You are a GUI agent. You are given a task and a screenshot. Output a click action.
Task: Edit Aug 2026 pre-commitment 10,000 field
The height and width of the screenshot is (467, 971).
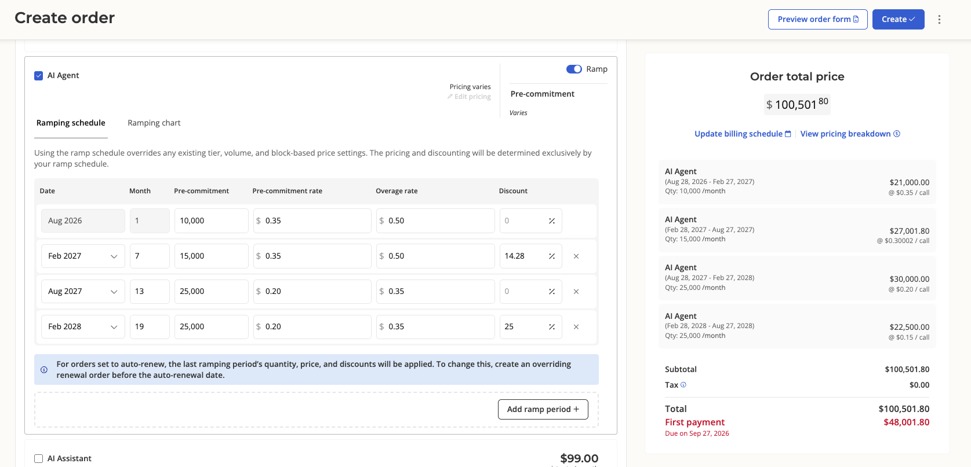(211, 220)
